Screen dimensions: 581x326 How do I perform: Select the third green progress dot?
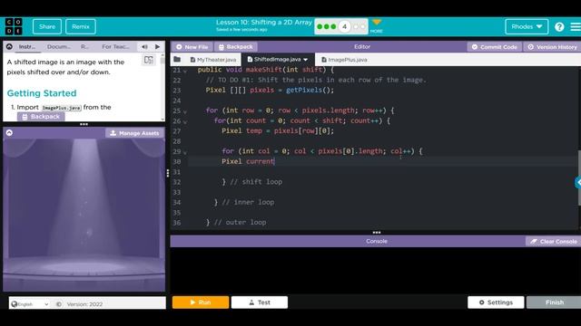[x=333, y=26]
